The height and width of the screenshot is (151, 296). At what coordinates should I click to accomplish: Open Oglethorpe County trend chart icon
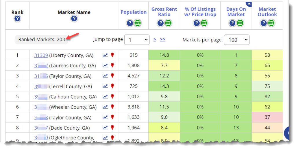[x=105, y=138]
